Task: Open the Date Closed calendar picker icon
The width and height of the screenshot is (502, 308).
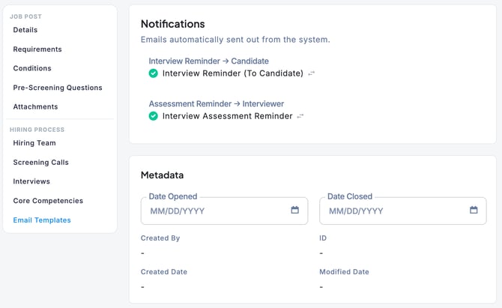Action: click(474, 211)
